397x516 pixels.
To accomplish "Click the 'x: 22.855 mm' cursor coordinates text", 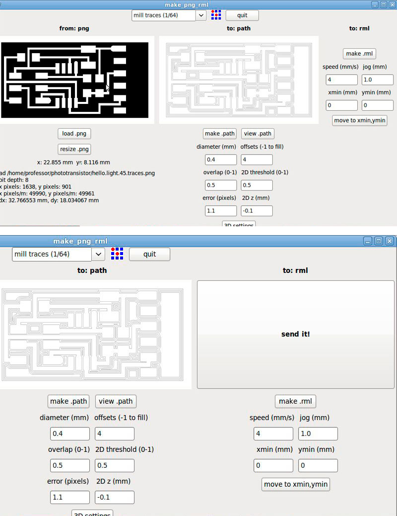I will coord(73,162).
